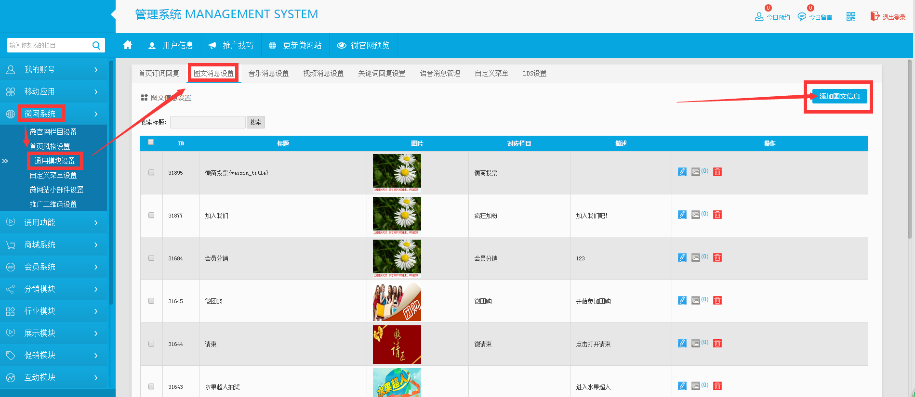Screen dimensions: 915x397
Task: Click the 添加图文信息 button
Action: point(839,96)
